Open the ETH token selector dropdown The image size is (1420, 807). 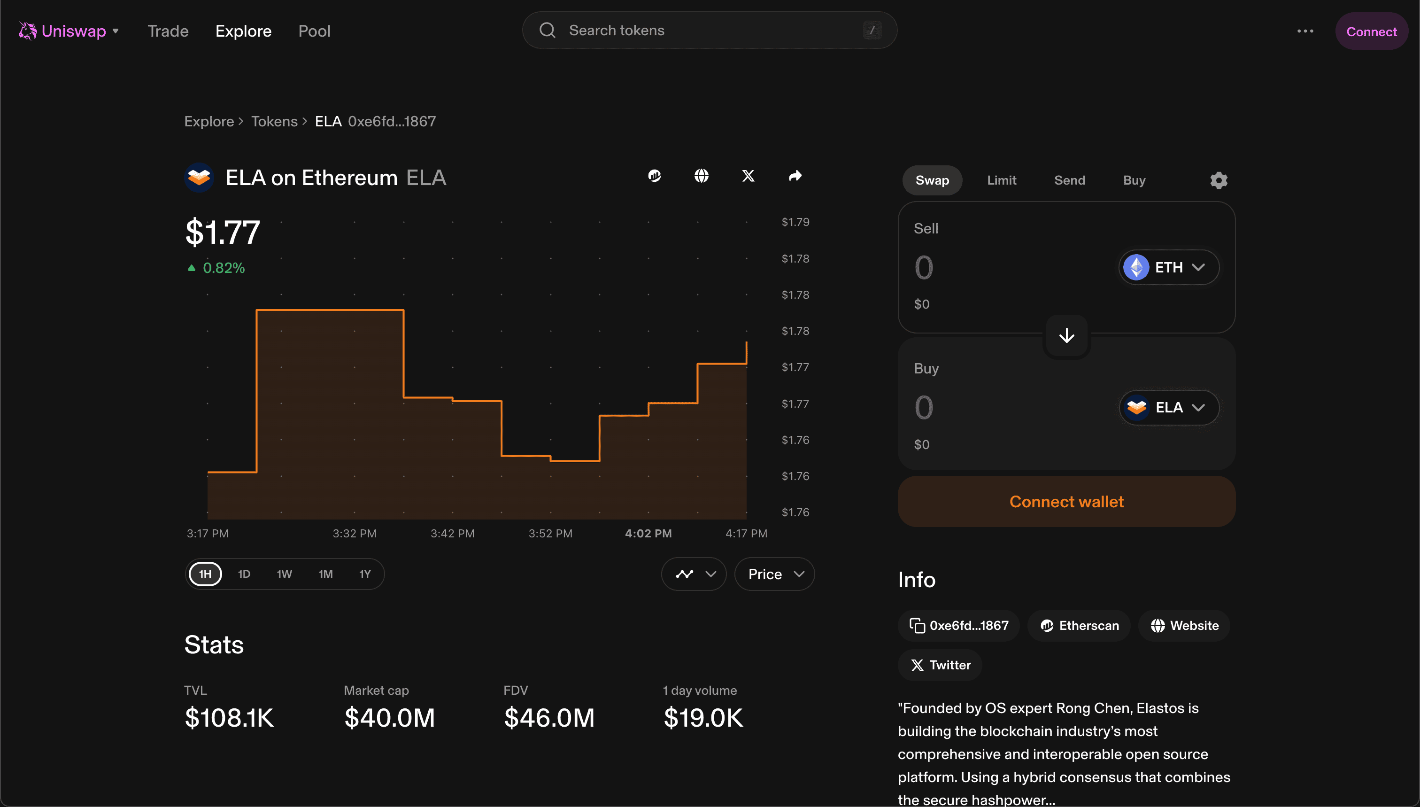point(1168,267)
